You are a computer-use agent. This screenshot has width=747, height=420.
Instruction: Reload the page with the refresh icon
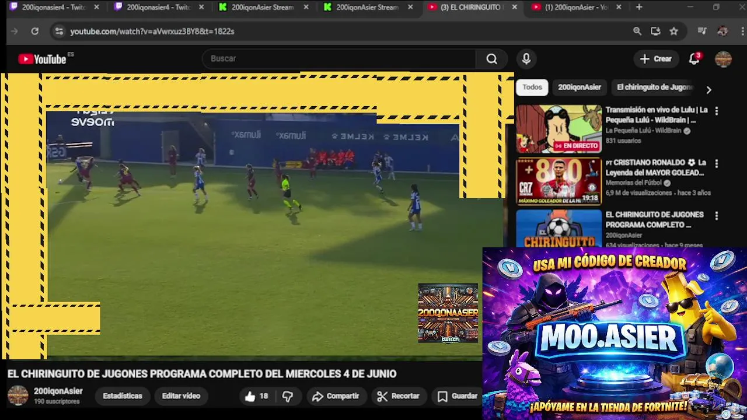(35, 32)
